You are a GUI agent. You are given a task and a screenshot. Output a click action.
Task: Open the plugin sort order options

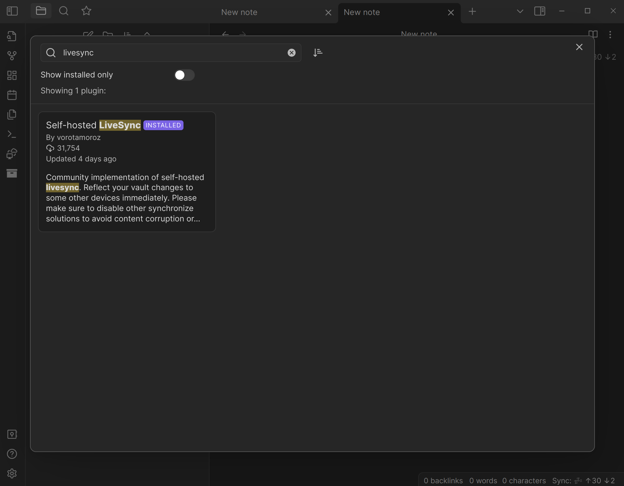(318, 53)
